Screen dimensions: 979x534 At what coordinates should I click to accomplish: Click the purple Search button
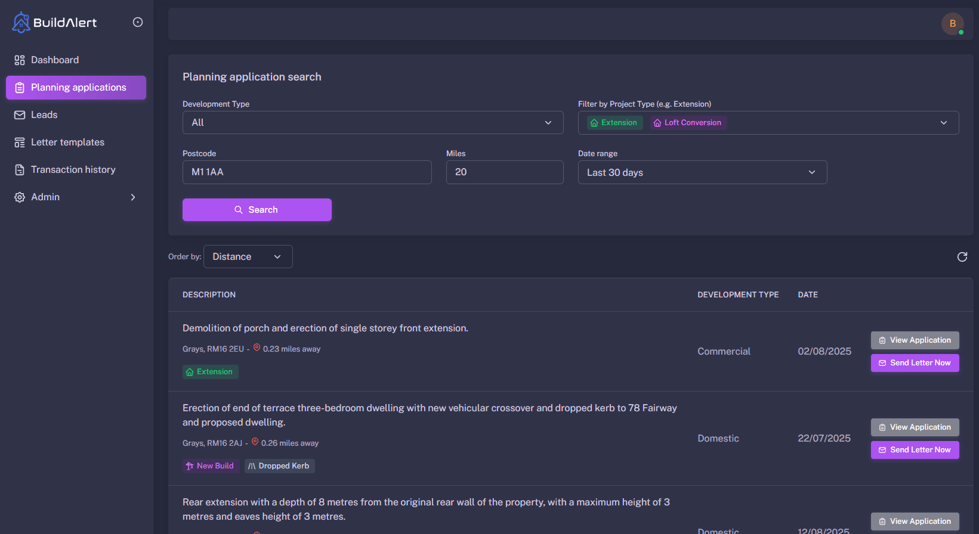pos(257,210)
